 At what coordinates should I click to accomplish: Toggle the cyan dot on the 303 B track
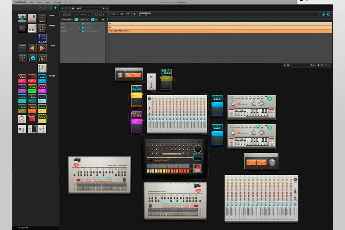pyautogui.click(x=83, y=31)
